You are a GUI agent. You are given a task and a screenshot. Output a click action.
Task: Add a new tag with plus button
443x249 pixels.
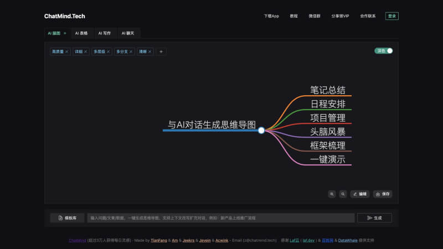coord(161,51)
